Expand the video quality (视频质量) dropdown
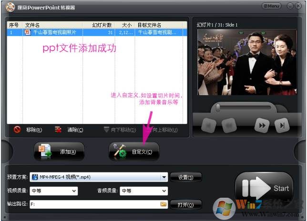 pyautogui.click(x=74, y=191)
